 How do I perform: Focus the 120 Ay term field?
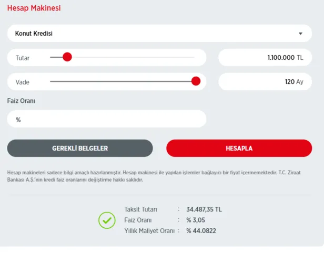pyautogui.click(x=265, y=82)
